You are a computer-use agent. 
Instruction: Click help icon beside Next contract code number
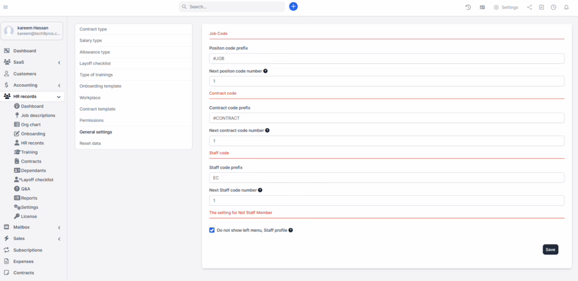[x=267, y=130]
